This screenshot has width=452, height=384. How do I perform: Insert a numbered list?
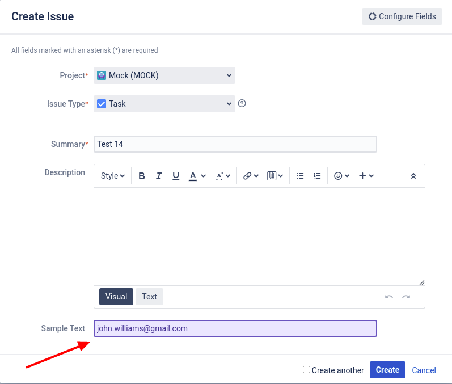[x=317, y=176]
